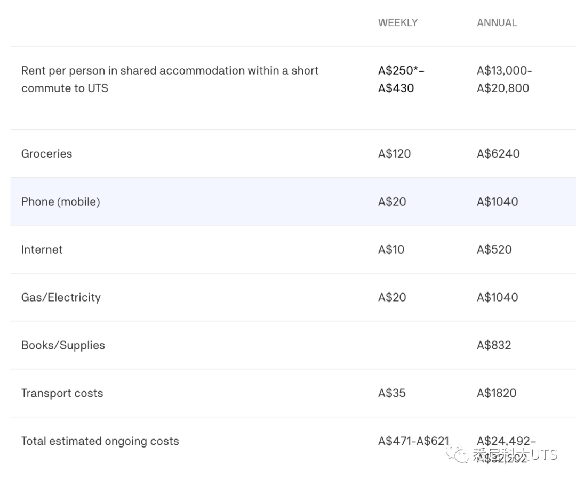Select the weekly rent A$250*–A$430 value
The image size is (576, 480).
[401, 79]
